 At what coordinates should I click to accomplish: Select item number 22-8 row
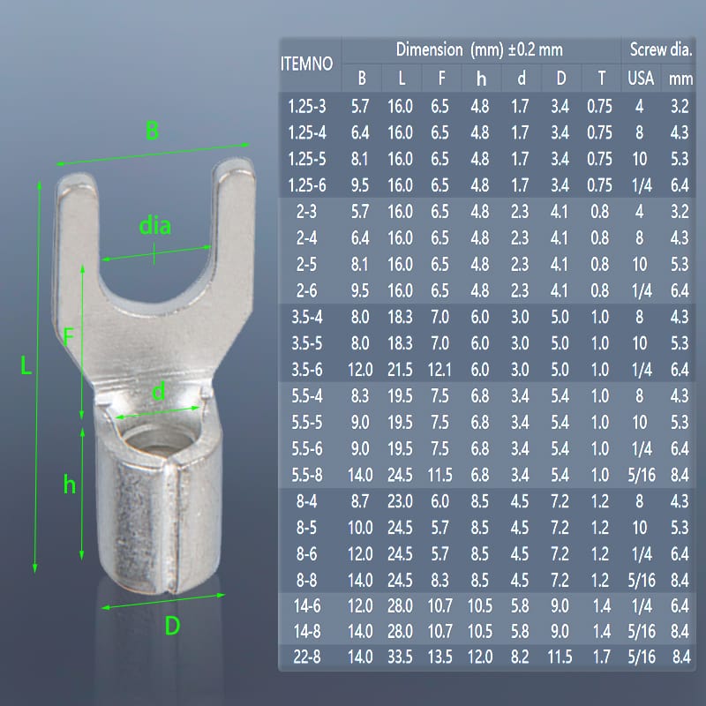coord(306,657)
